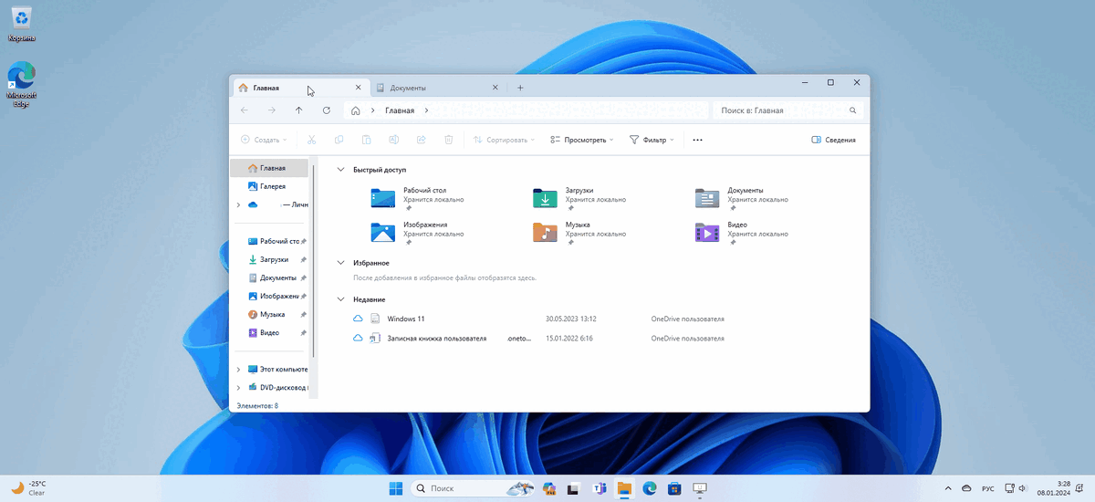This screenshot has height=502, width=1095.
Task: Click the taskbar Поиск search box
Action: tap(473, 488)
